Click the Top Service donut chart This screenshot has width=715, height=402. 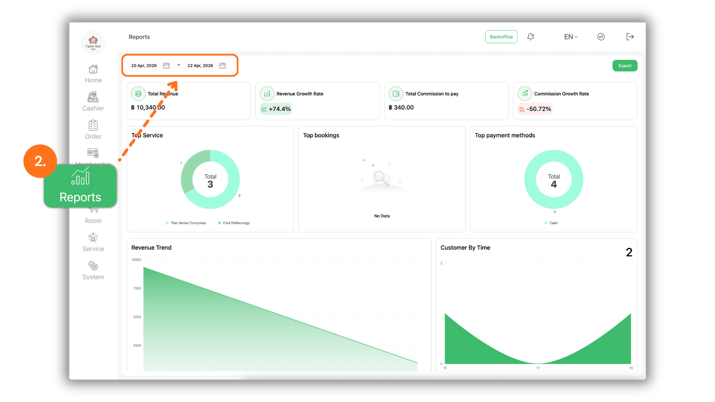click(210, 179)
